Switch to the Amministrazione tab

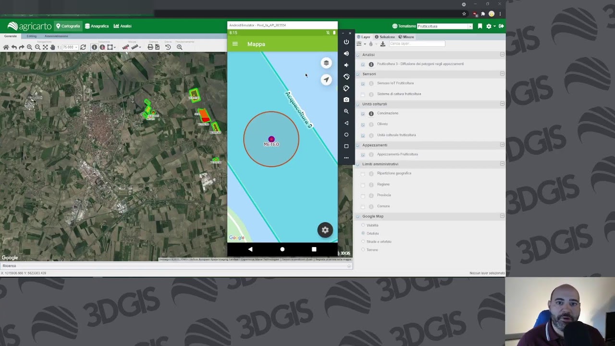tap(56, 36)
